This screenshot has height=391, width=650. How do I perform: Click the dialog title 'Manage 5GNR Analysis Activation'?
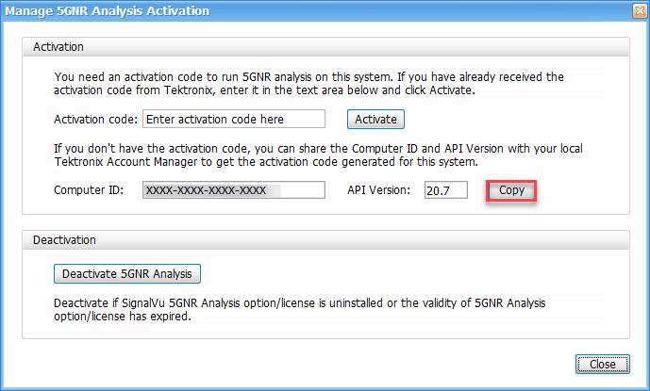(x=108, y=11)
